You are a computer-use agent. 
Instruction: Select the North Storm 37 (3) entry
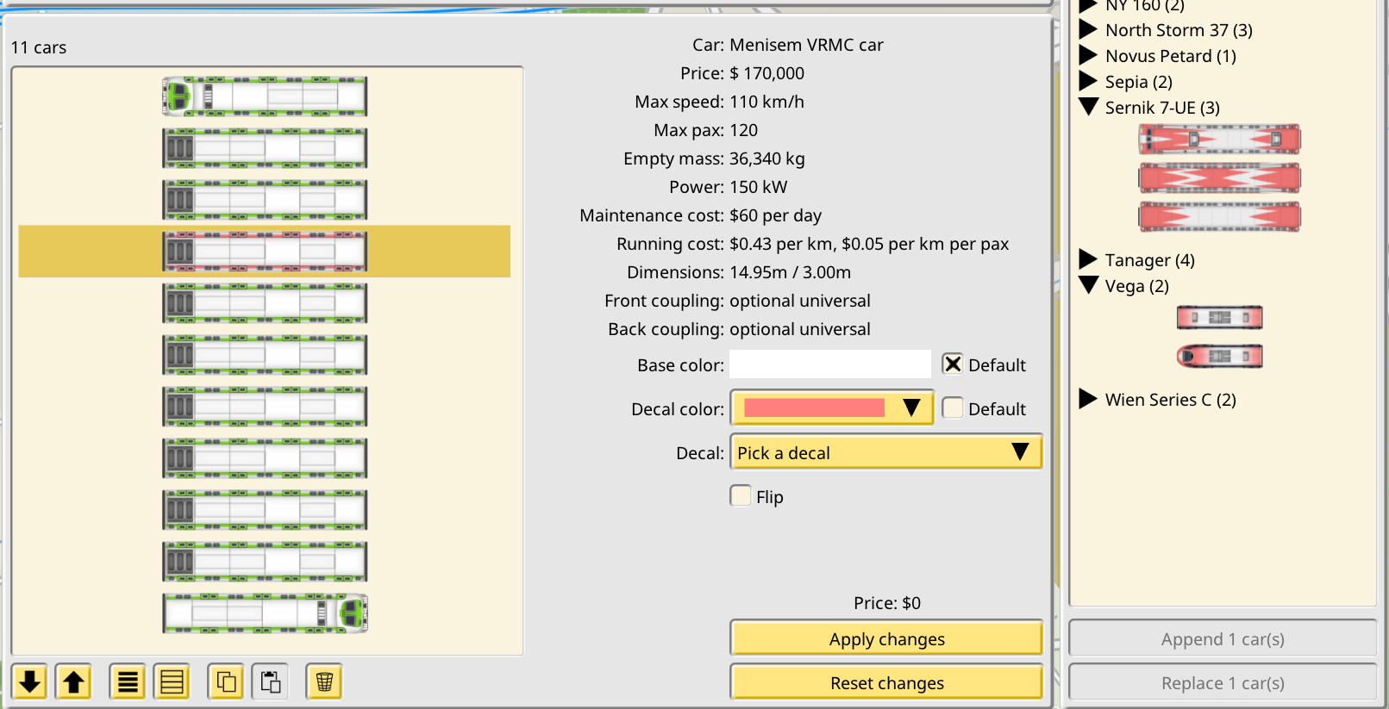point(1178,30)
